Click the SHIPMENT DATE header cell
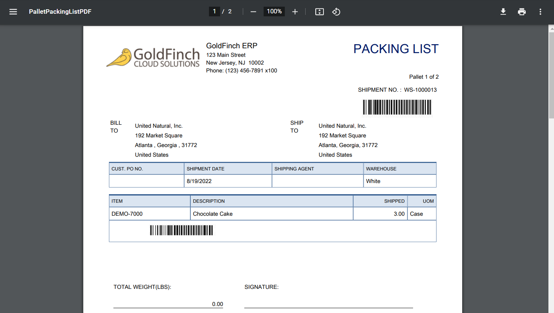 pyautogui.click(x=228, y=169)
